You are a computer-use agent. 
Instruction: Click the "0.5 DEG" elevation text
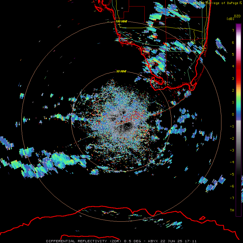click(132, 241)
